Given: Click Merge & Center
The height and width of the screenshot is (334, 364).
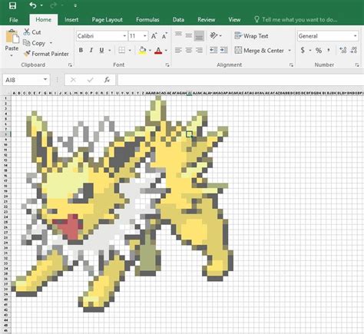Looking at the screenshot, I should 260,51.
